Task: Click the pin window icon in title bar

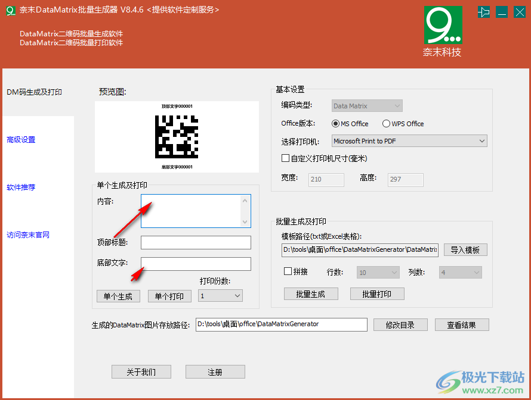Action: pos(484,12)
